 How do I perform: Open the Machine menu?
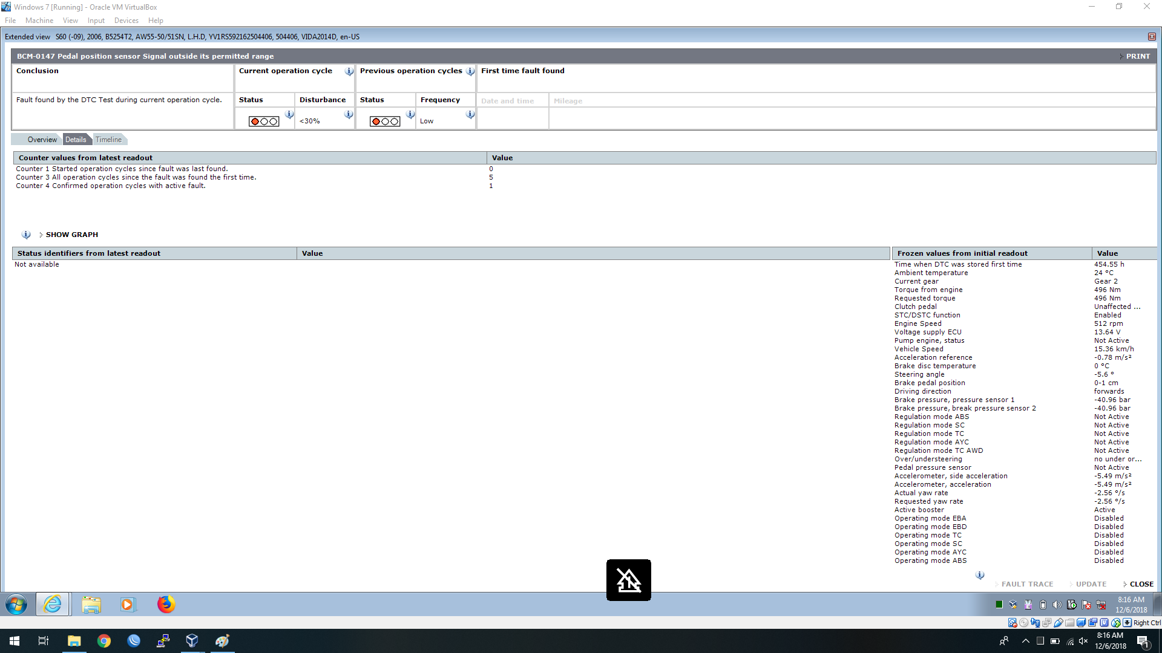[39, 21]
